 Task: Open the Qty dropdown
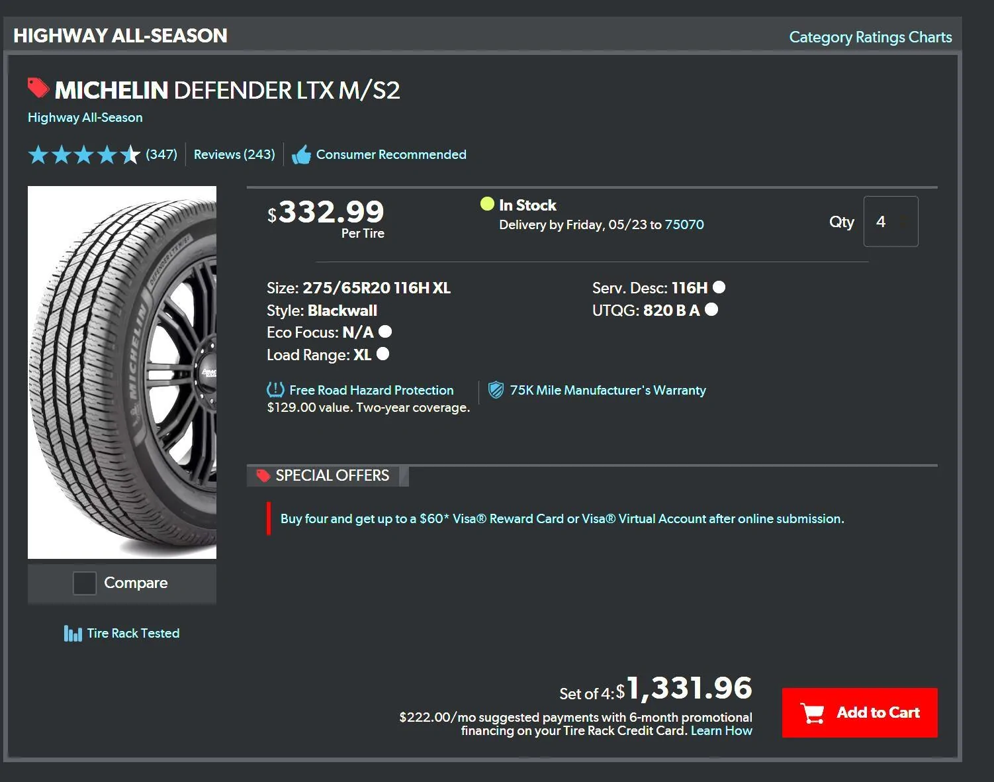click(x=891, y=221)
